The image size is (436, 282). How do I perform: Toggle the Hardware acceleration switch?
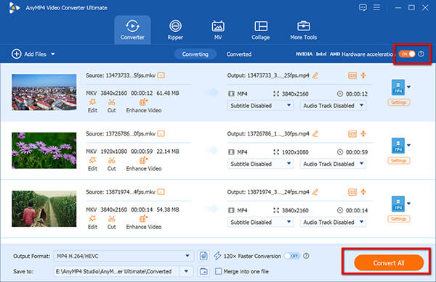coord(407,54)
